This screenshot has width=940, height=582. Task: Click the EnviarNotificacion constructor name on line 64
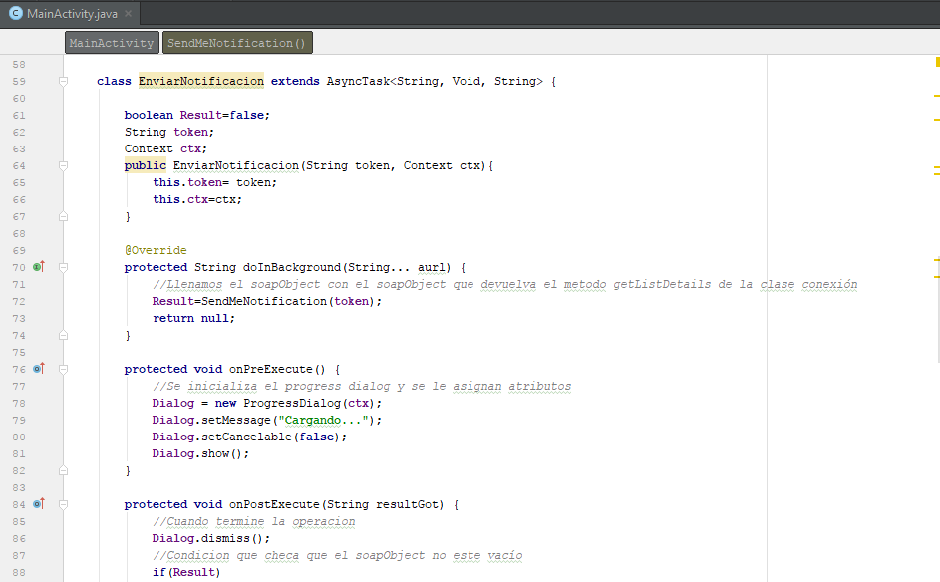tap(235, 165)
